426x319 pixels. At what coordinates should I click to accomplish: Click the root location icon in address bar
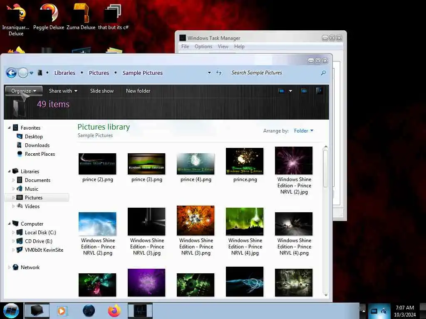pos(40,73)
